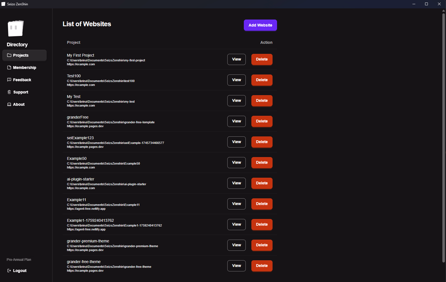
Task: Go to the Membership page
Action: (24, 68)
